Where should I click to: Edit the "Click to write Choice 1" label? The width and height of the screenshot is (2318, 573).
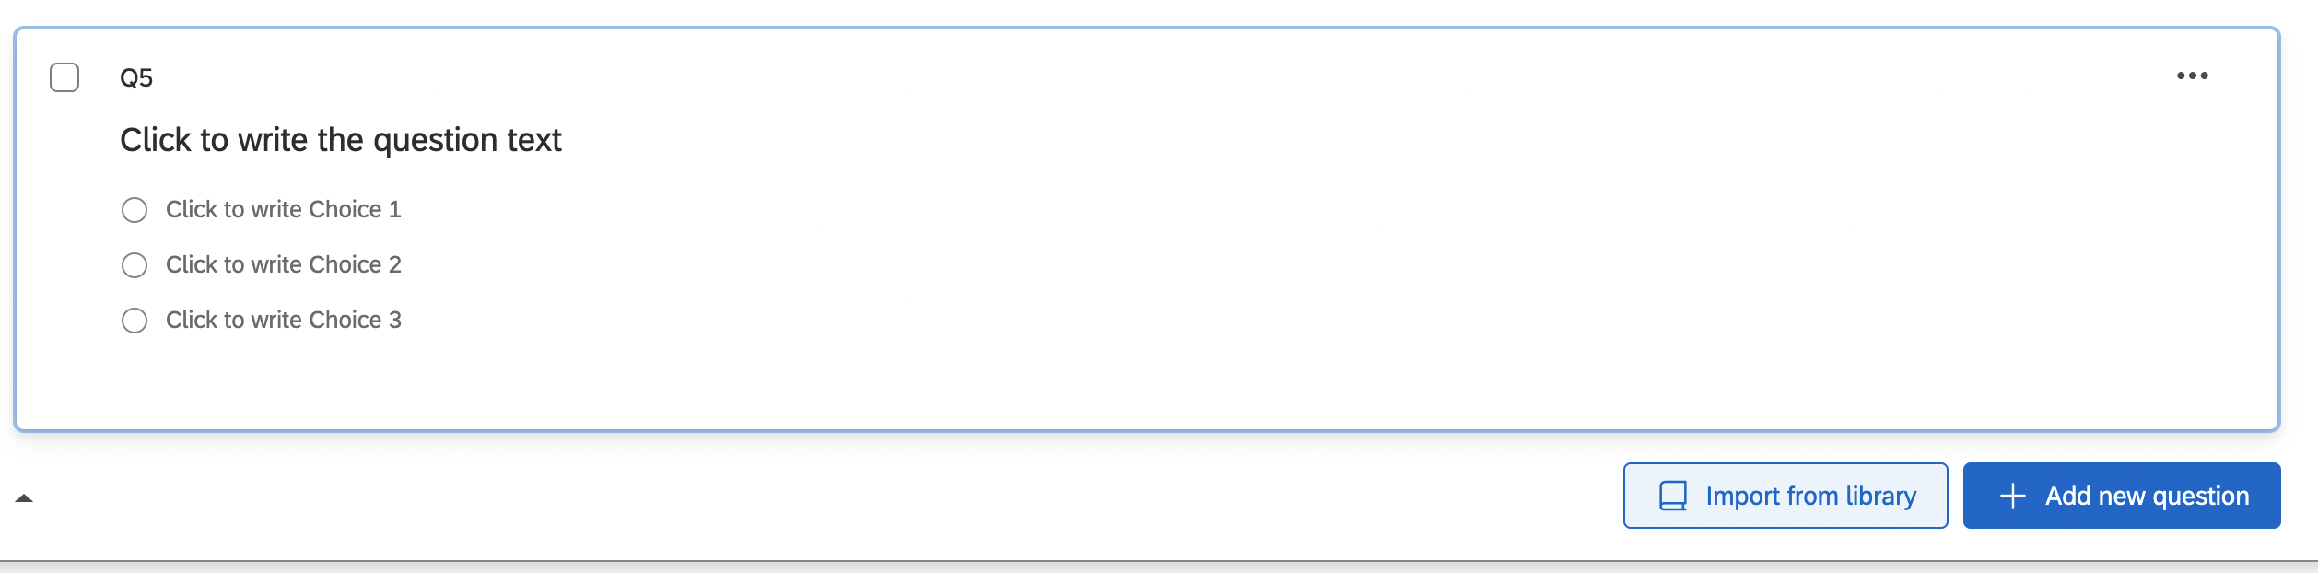pyautogui.click(x=283, y=210)
